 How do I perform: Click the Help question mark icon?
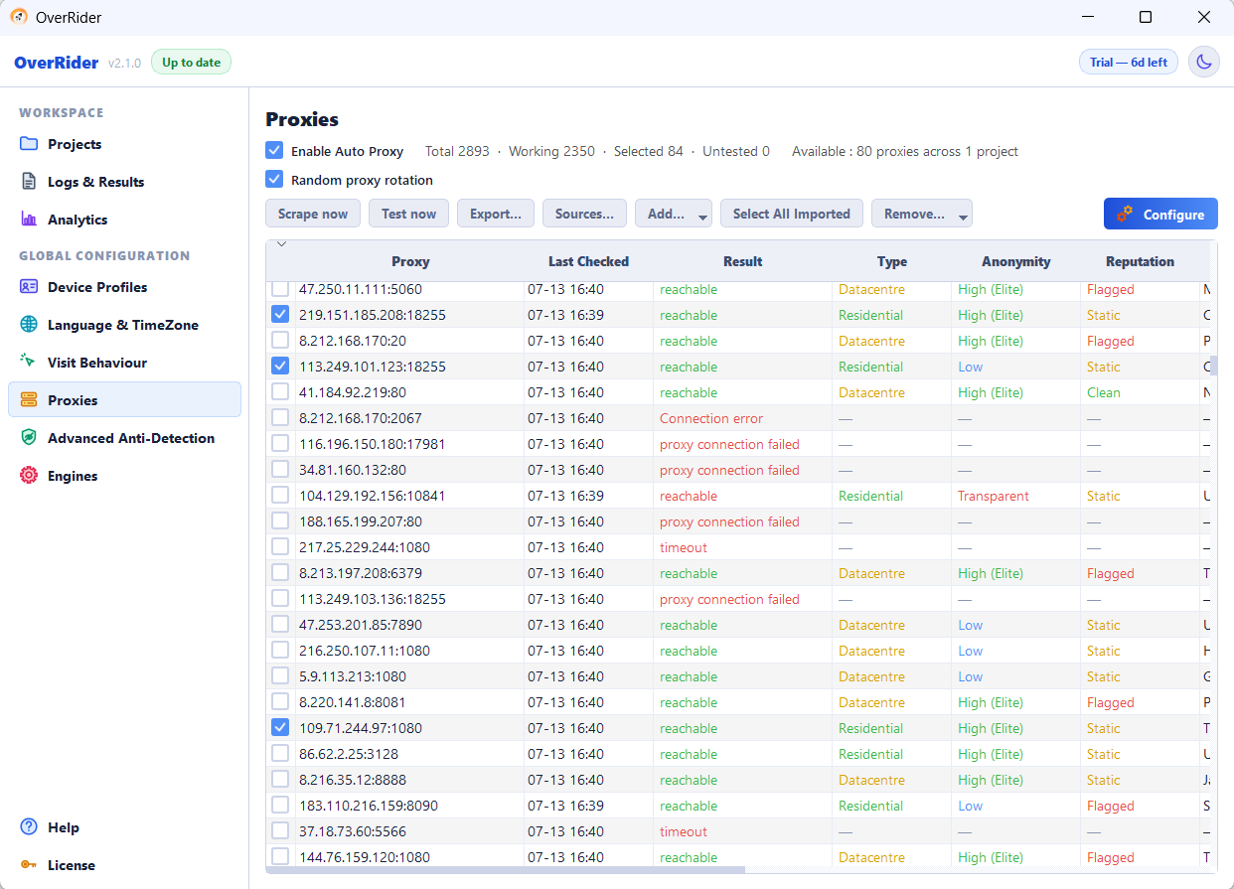pos(29,827)
